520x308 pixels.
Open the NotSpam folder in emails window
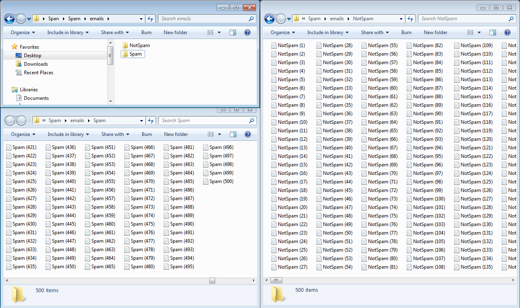point(139,45)
